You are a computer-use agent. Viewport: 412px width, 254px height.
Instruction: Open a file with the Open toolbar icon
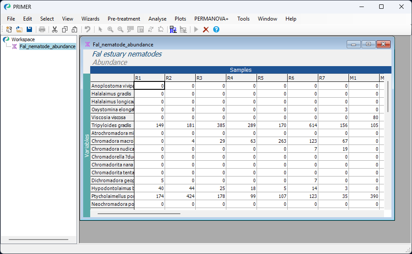coord(19,29)
